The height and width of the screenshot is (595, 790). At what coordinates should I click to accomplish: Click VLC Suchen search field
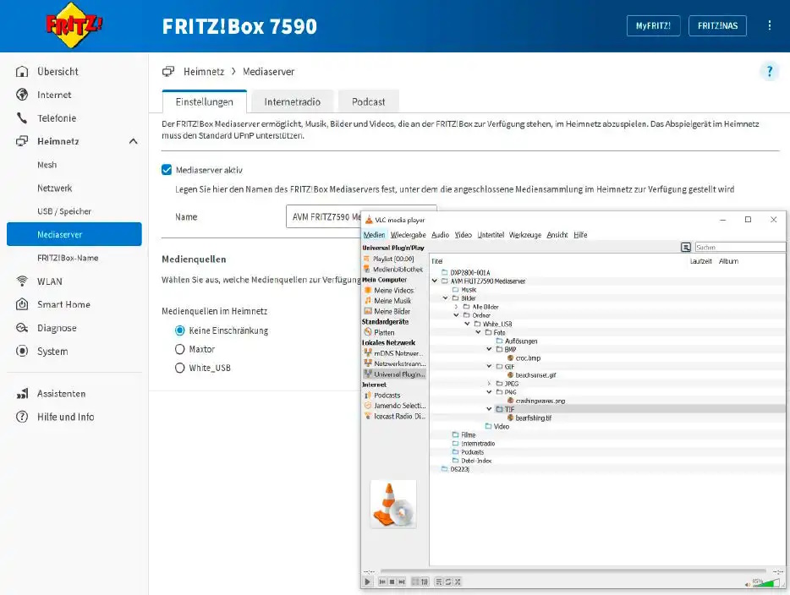(739, 247)
